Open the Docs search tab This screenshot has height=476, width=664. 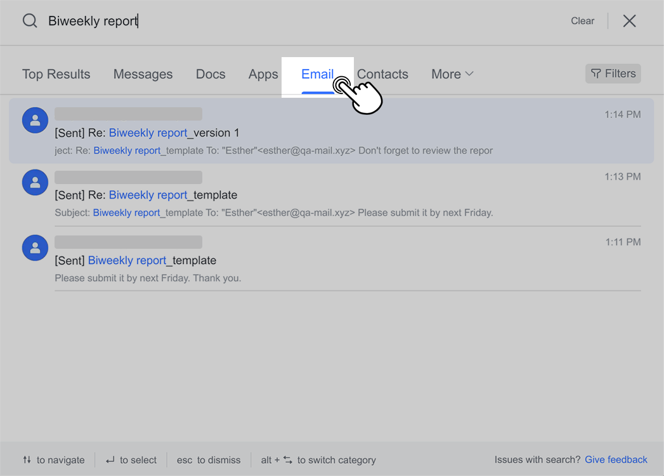click(211, 74)
